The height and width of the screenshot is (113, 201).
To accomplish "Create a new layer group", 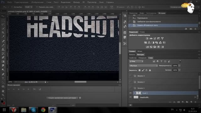I will coord(187,102).
